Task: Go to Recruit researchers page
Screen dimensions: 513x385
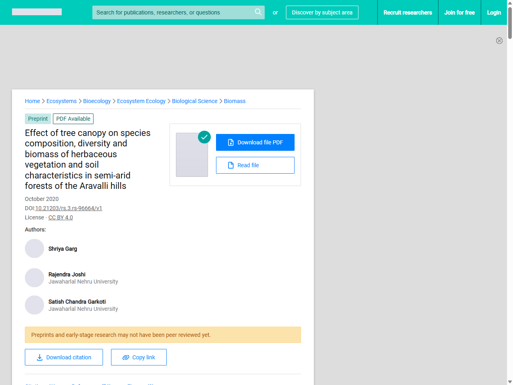Action: coord(408,12)
